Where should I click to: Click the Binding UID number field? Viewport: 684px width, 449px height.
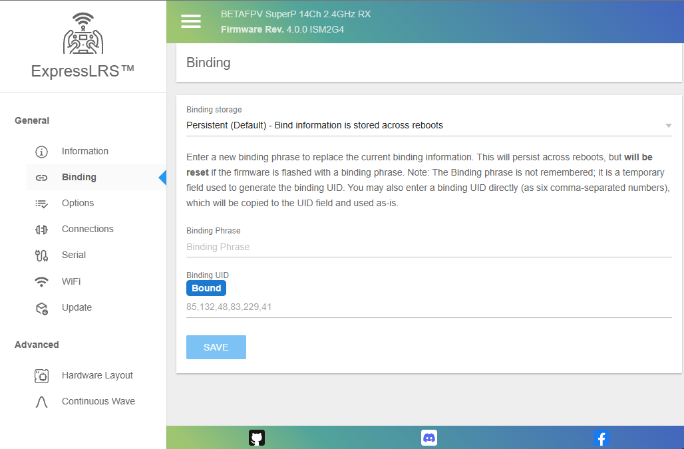428,307
